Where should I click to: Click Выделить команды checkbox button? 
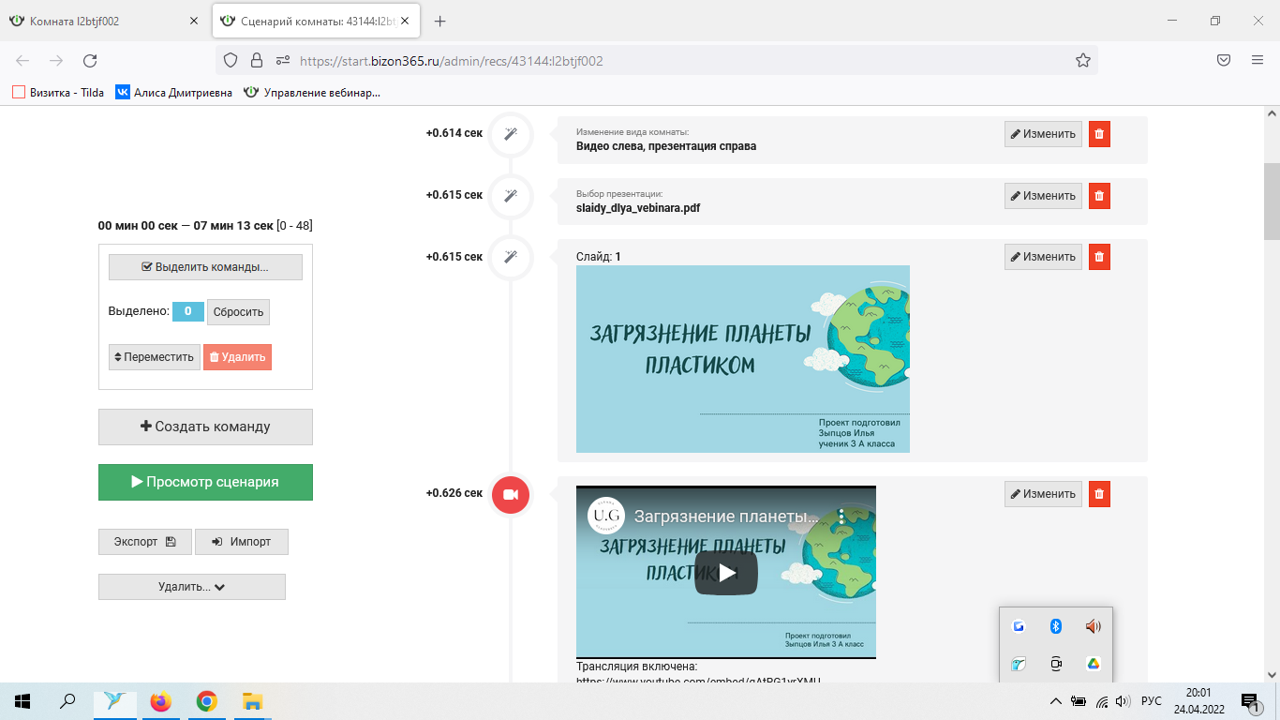click(205, 267)
